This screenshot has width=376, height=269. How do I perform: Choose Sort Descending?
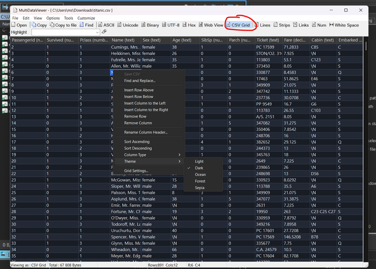pyautogui.click(x=149, y=148)
